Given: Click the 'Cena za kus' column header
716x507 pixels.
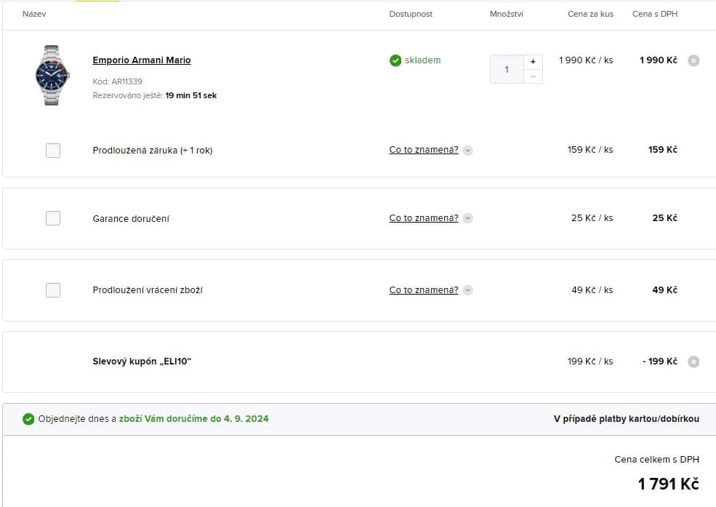Looking at the screenshot, I should pyautogui.click(x=590, y=14).
